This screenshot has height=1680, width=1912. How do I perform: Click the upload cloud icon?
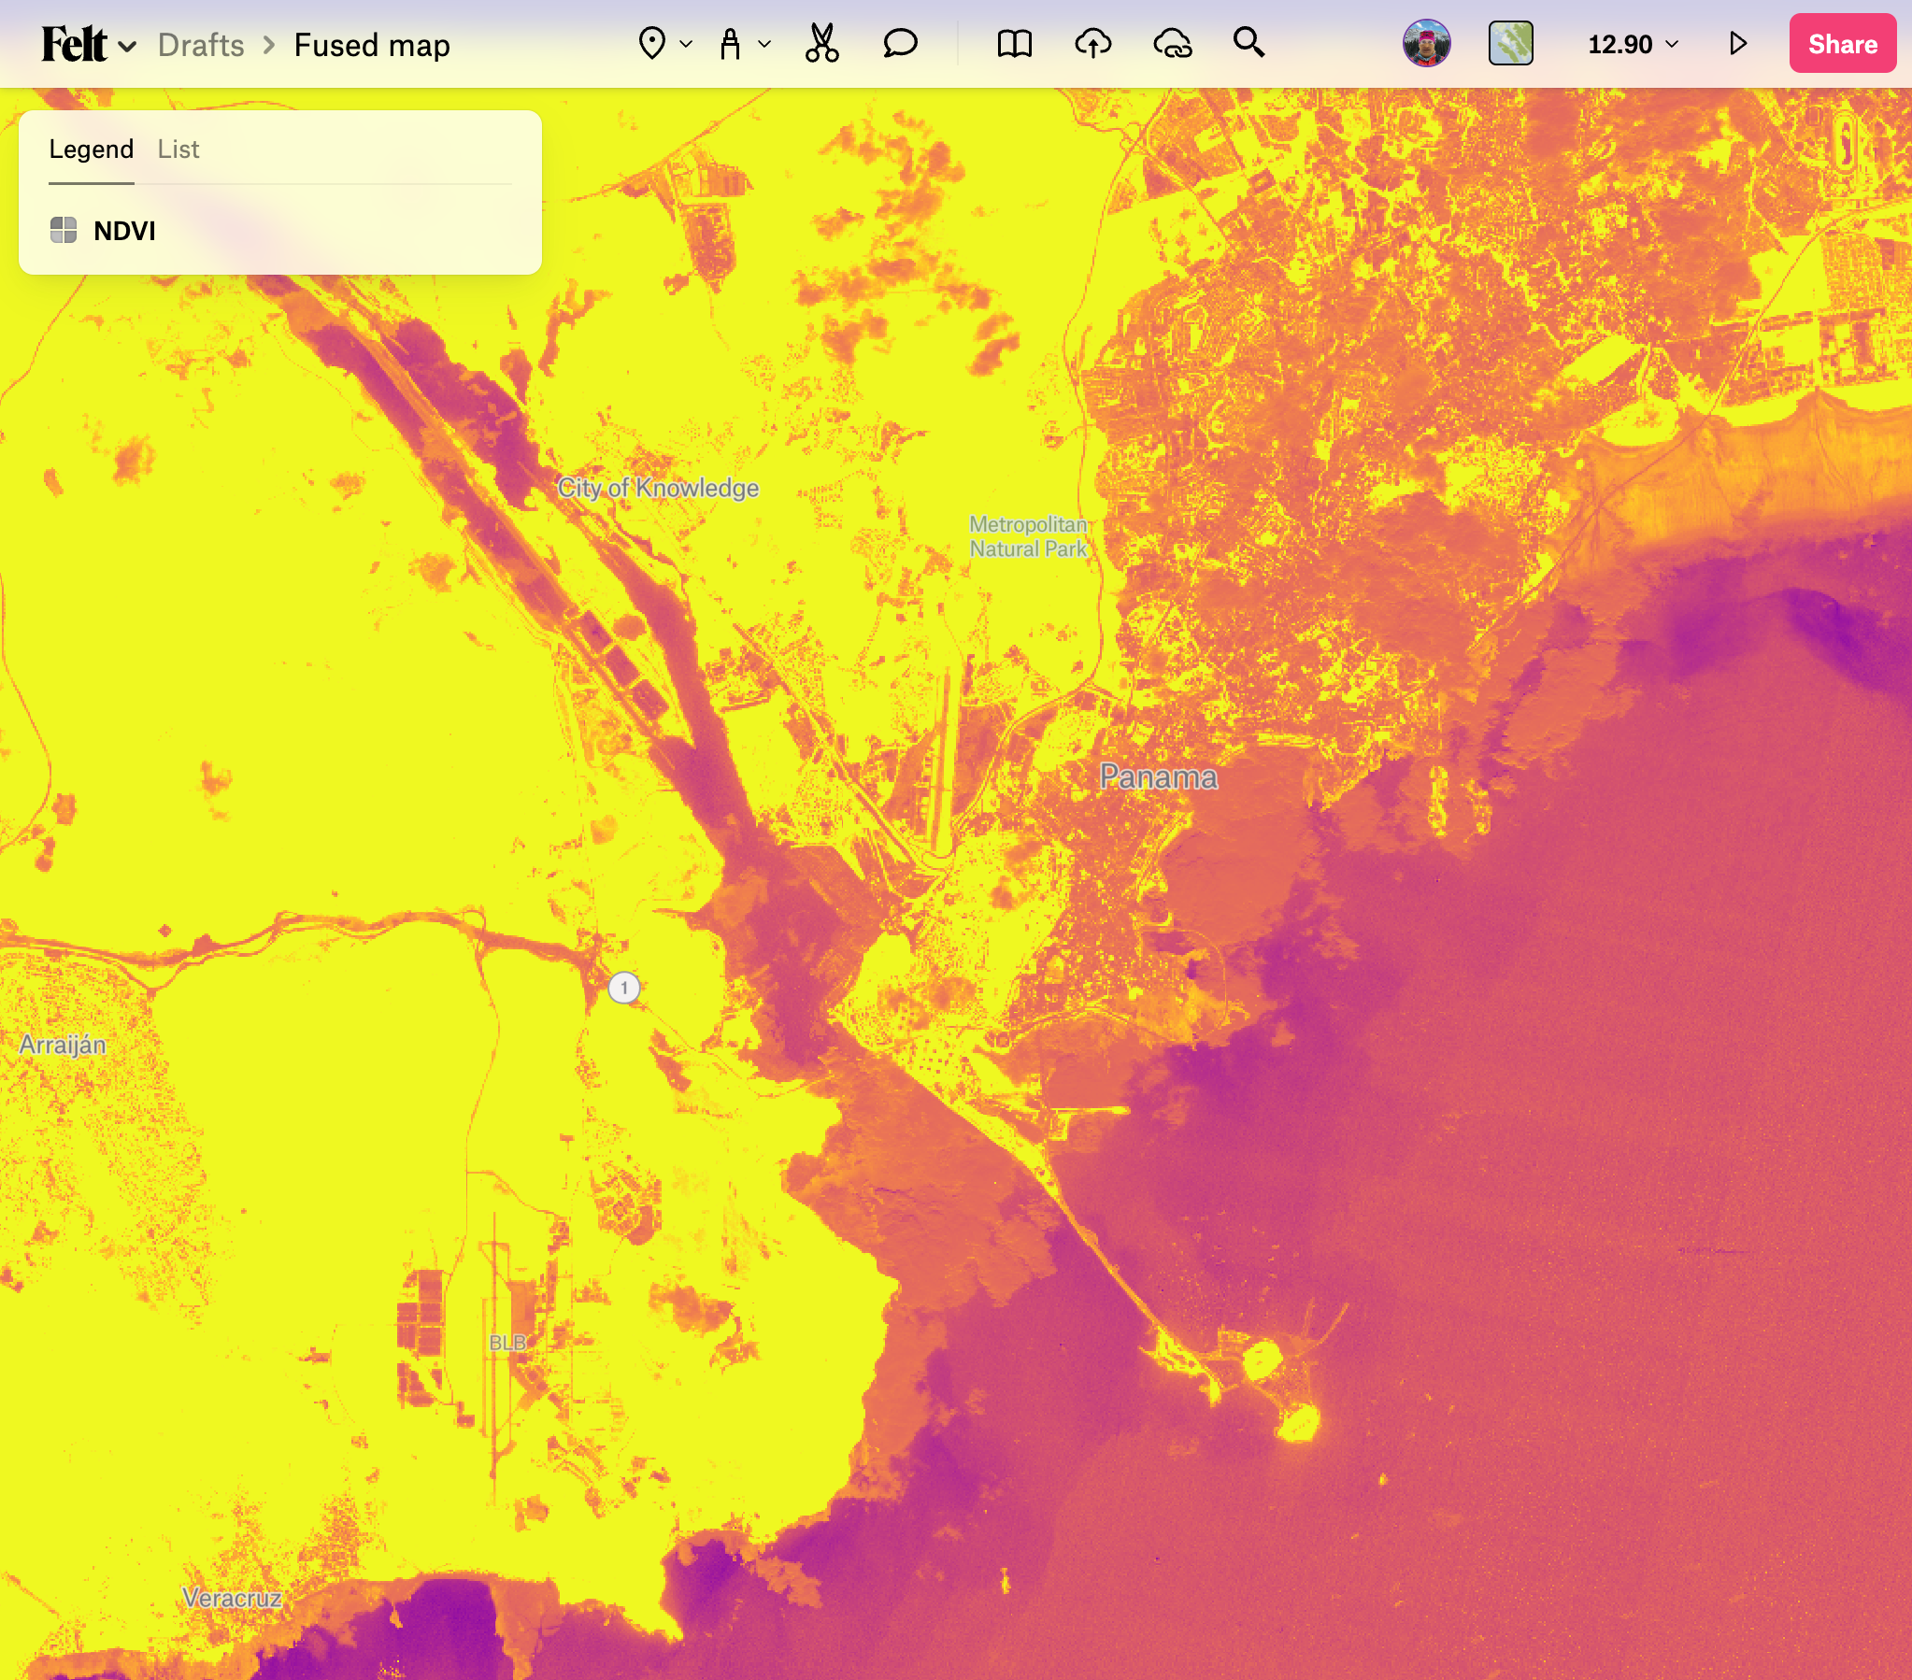click(1092, 44)
